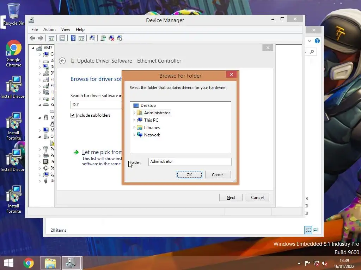
Task: Open the View menu in Device Manager
Action: (x=66, y=30)
